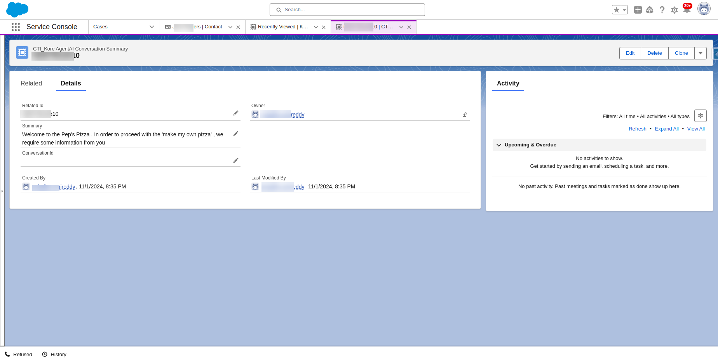Open the Recently Viewed workspace tab
This screenshot has height=362, width=718.
280,27
